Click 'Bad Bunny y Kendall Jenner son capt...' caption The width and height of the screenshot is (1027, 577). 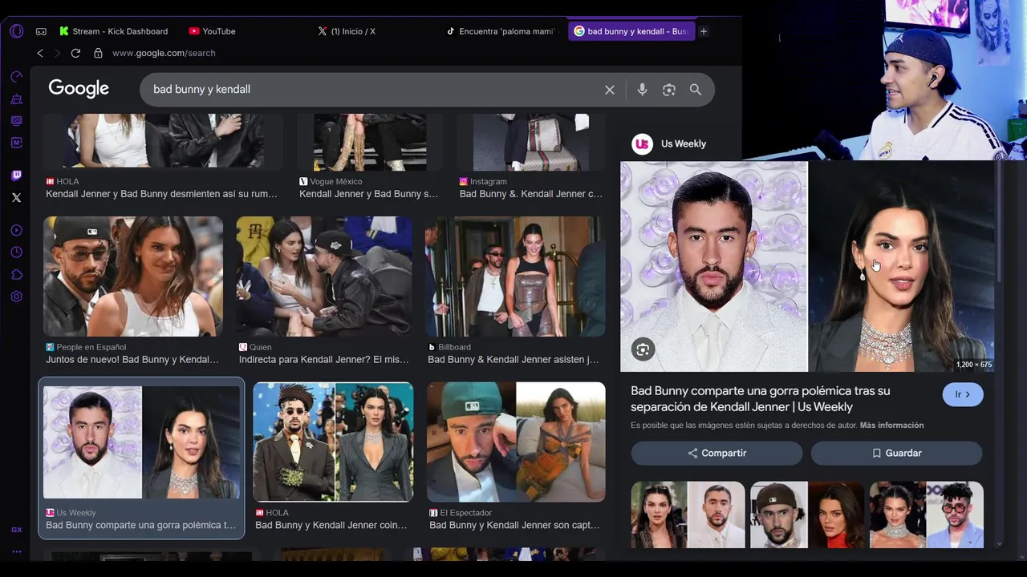pos(514,526)
